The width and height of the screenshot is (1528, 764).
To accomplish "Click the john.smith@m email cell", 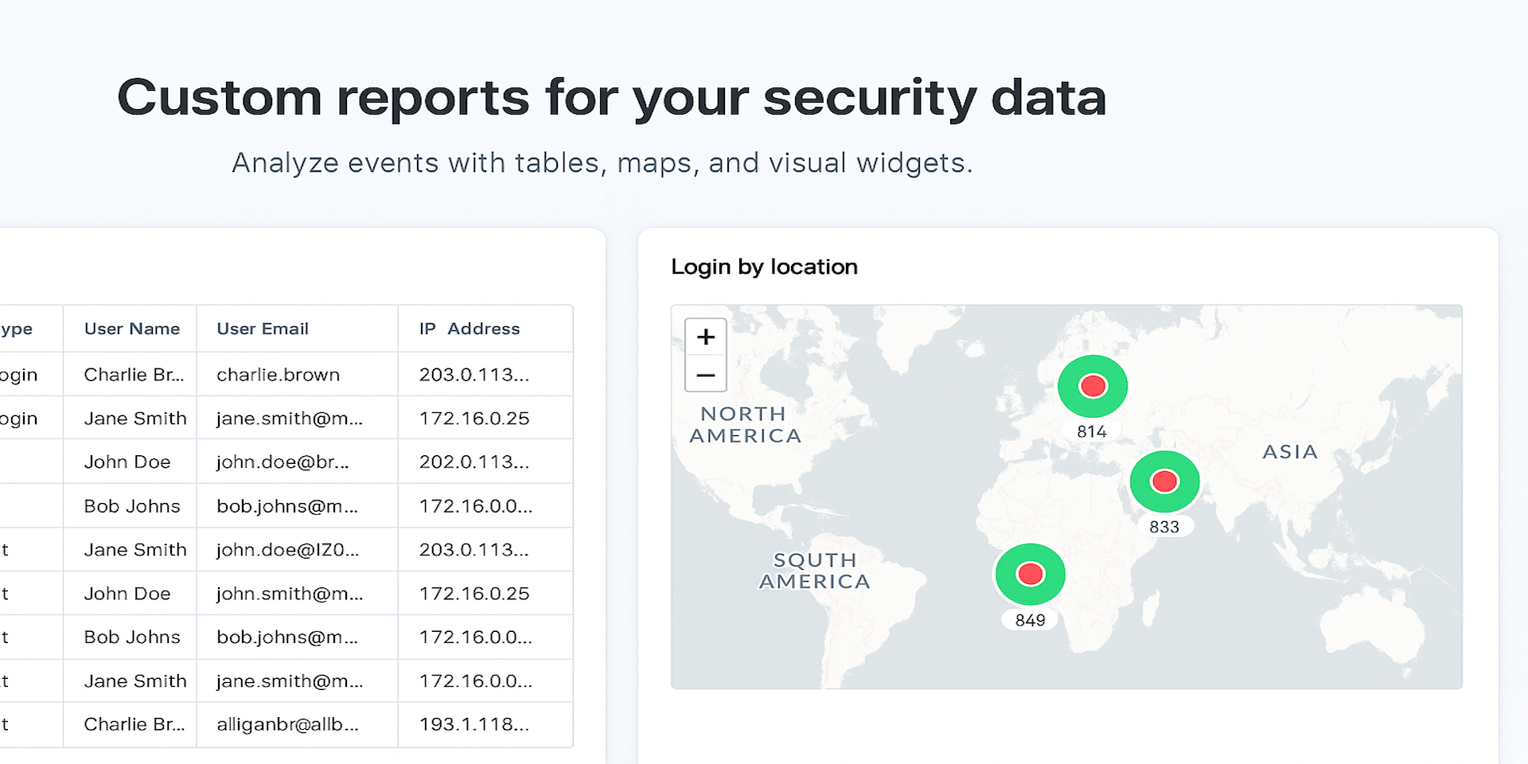I will click(290, 594).
